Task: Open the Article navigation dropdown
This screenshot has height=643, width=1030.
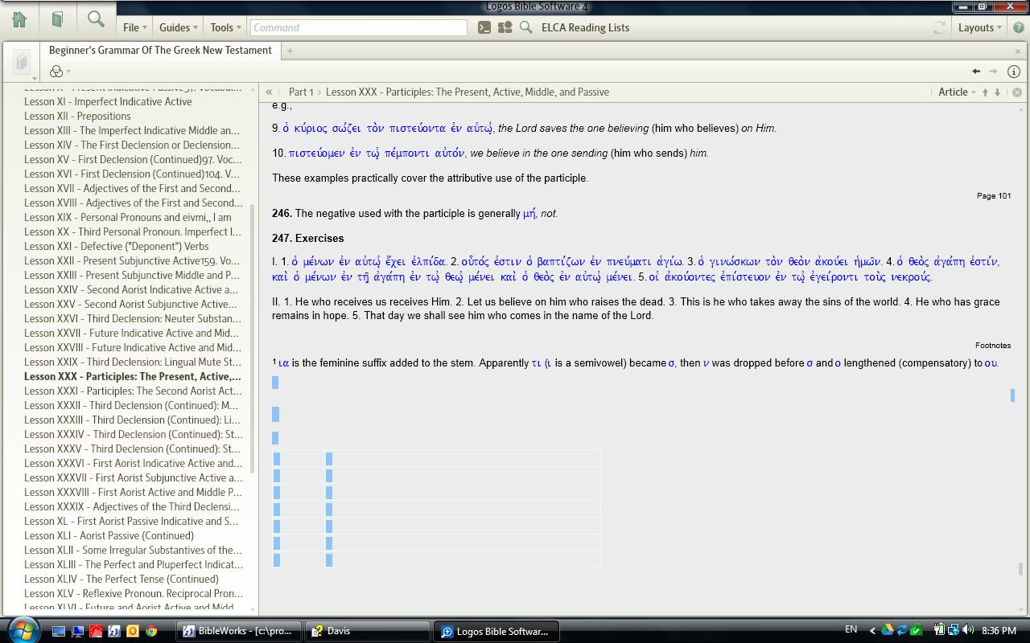Action: coord(957,92)
